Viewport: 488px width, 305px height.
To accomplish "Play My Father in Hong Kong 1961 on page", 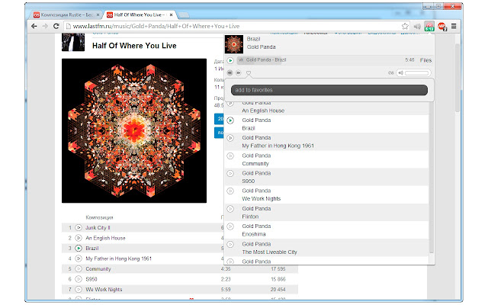I will [79, 258].
